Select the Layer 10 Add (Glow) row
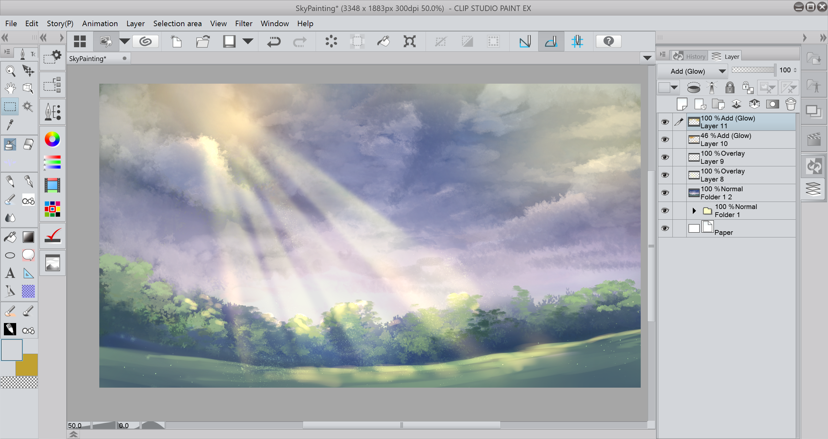The image size is (828, 439). pyautogui.click(x=741, y=140)
